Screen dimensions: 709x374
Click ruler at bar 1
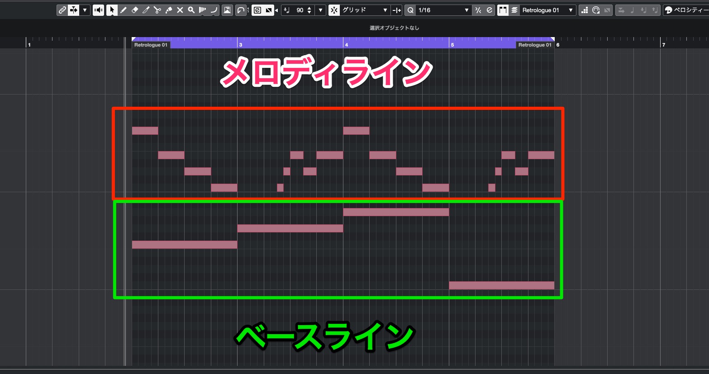pyautogui.click(x=29, y=45)
